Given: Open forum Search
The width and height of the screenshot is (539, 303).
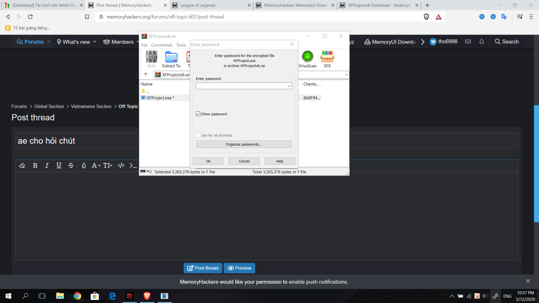Looking at the screenshot, I should [507, 41].
